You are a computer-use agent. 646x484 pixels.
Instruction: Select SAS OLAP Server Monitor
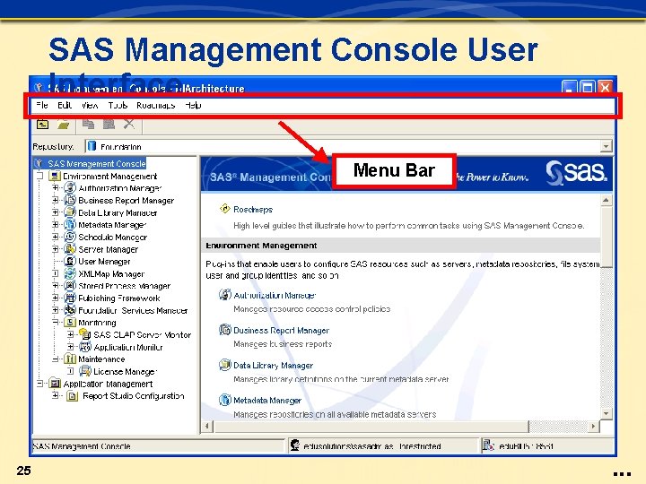pos(142,334)
